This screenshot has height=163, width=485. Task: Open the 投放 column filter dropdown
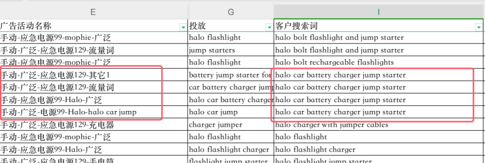pyautogui.click(x=269, y=28)
